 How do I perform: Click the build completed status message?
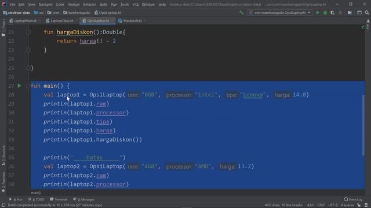click(x=55, y=205)
